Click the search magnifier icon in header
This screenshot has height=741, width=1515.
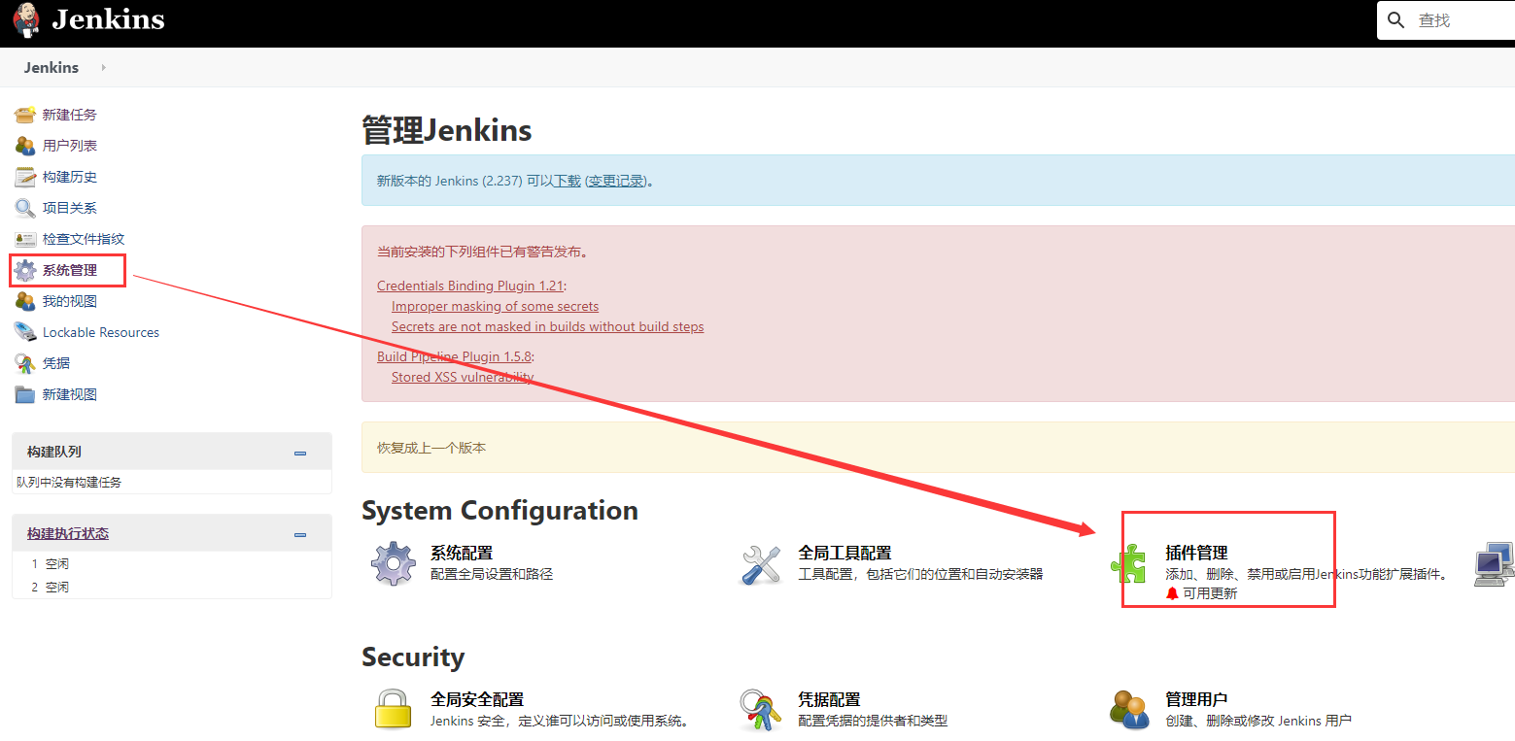point(1396,20)
